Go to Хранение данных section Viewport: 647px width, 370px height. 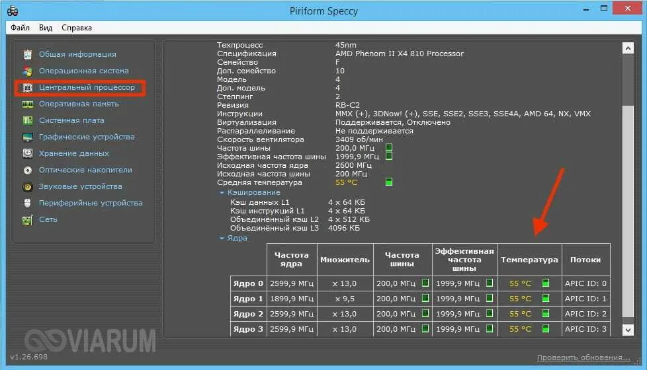coord(74,153)
